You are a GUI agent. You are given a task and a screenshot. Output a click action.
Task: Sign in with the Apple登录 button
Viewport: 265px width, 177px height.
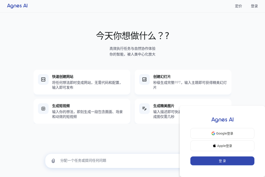[222, 146]
